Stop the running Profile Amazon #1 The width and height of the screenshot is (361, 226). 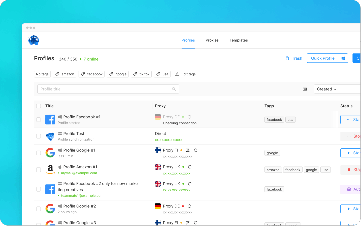(x=354, y=169)
